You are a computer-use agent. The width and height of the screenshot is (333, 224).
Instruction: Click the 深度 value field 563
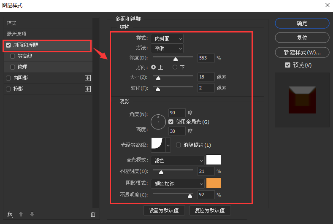click(206, 58)
